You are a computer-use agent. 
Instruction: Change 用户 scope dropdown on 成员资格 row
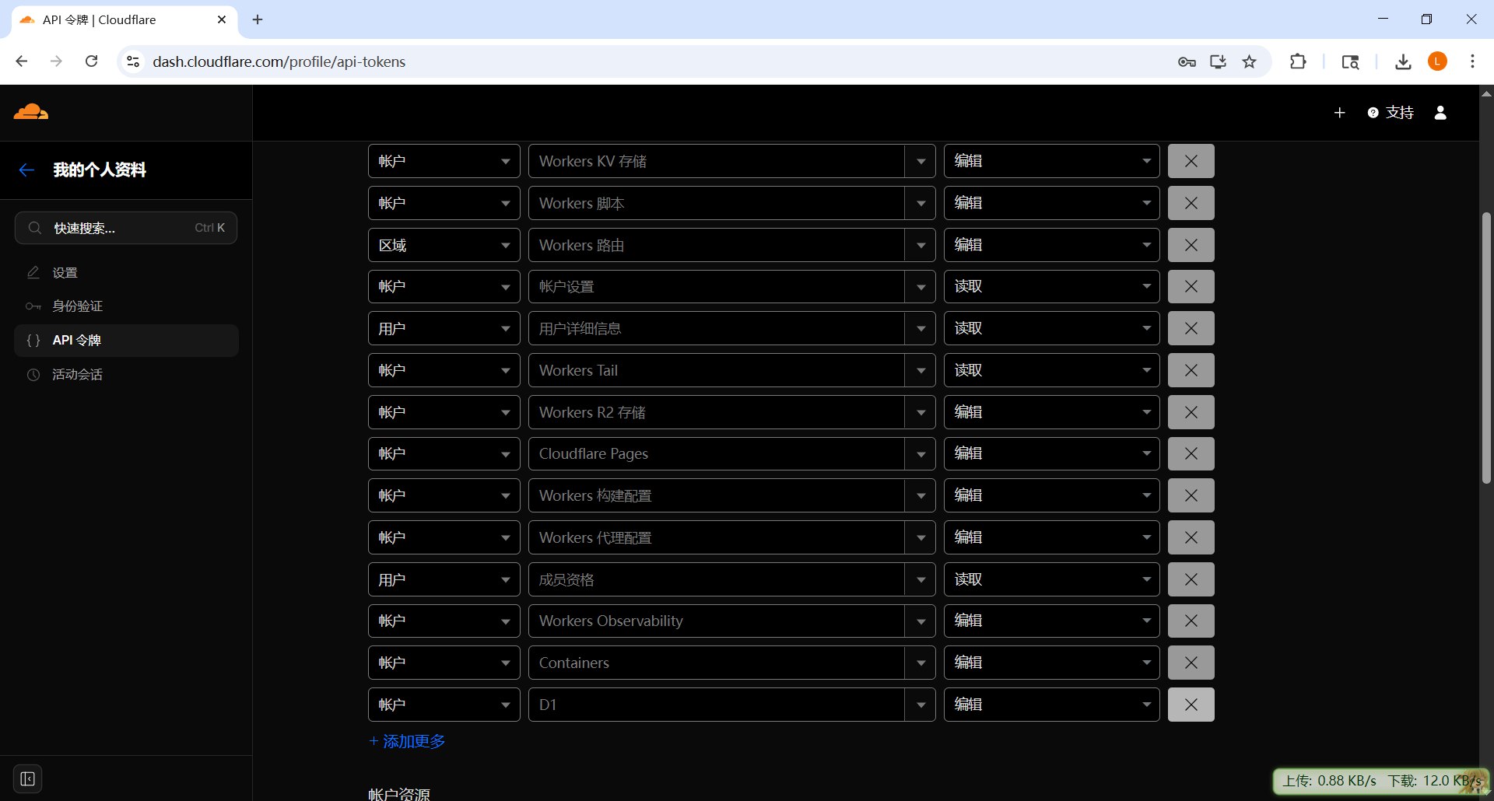[x=444, y=579]
